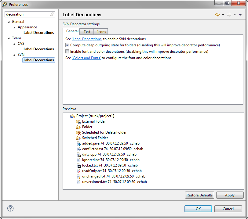Collapse the General tree node
This screenshot has width=248, height=219.
pyautogui.click(x=9, y=21)
